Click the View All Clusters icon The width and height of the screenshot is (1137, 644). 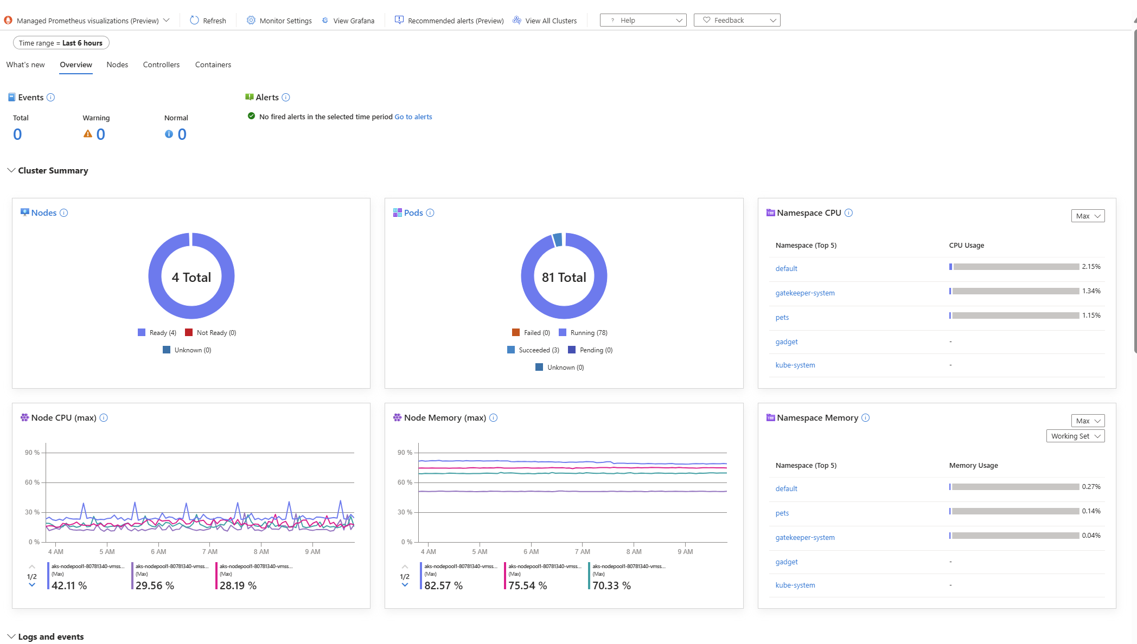point(516,20)
